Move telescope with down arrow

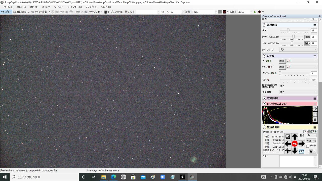coord(295,151)
